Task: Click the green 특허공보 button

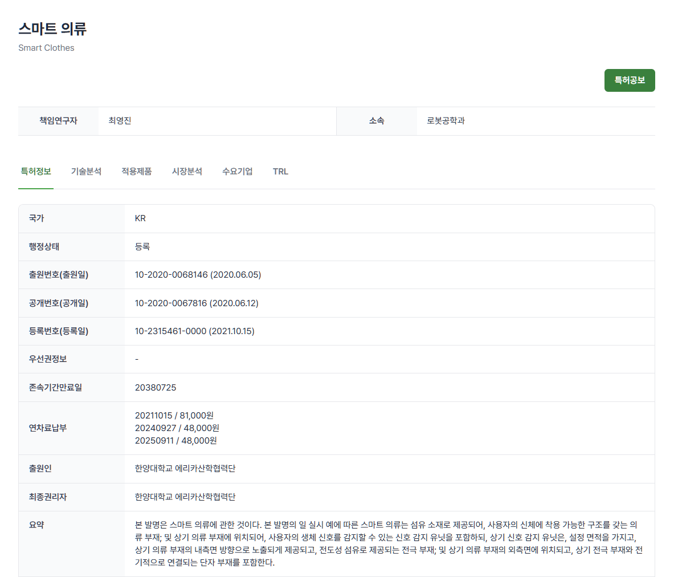Action: pyautogui.click(x=629, y=80)
